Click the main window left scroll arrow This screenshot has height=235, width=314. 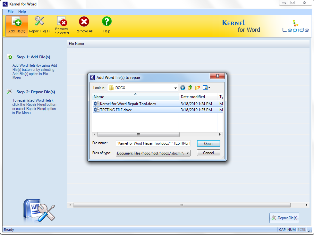tap(70, 205)
